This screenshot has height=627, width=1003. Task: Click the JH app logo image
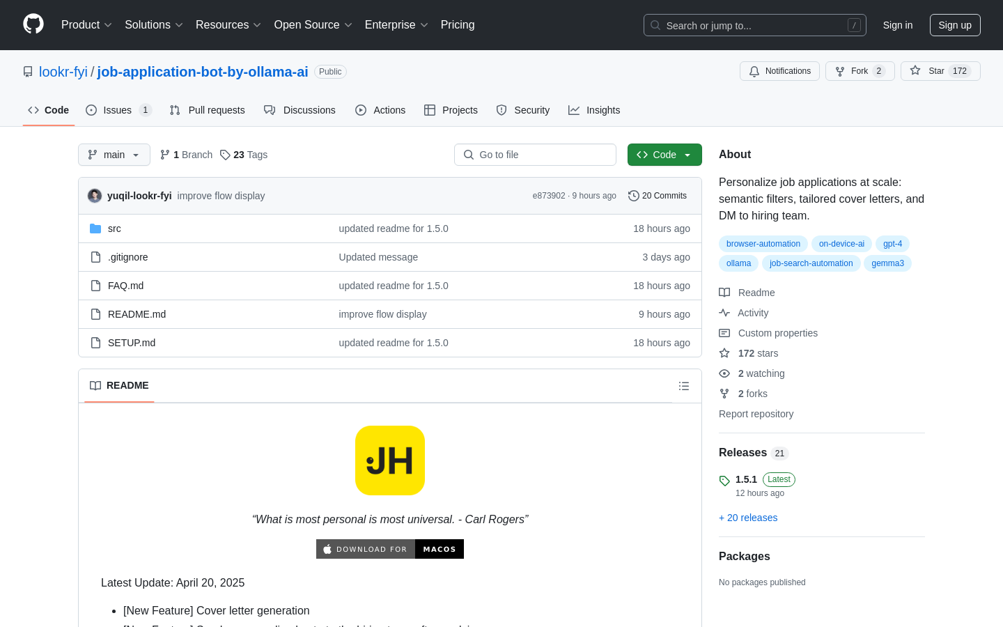[390, 460]
